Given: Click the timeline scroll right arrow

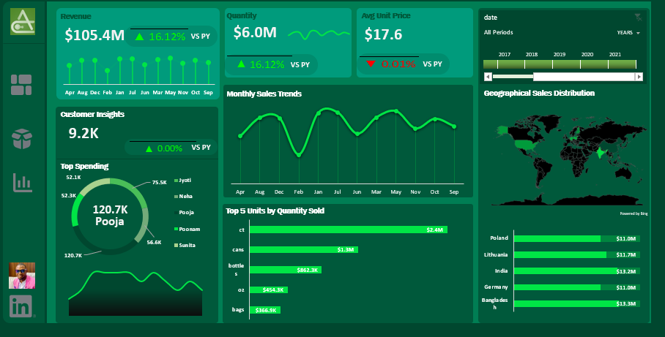Looking at the screenshot, I should pos(639,77).
